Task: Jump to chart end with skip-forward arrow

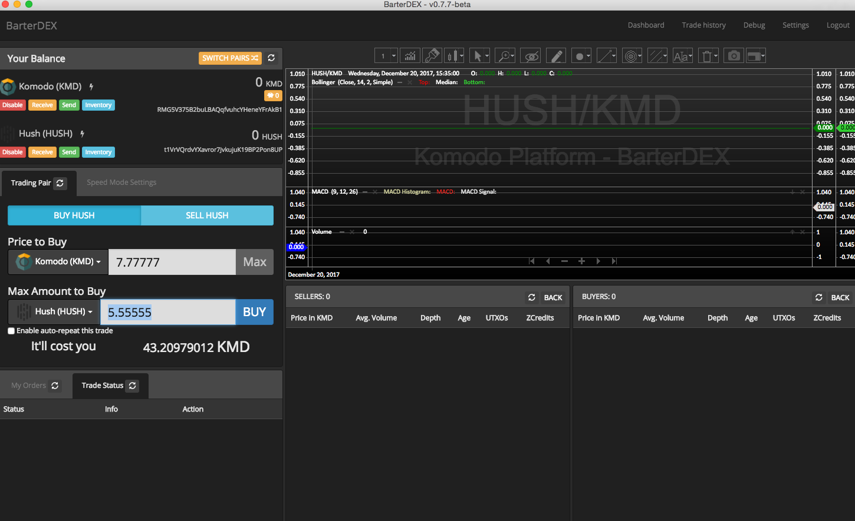Action: pyautogui.click(x=614, y=261)
